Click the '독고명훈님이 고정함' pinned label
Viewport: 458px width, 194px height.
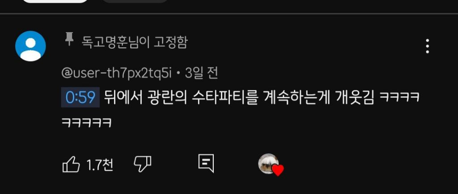pyautogui.click(x=134, y=42)
